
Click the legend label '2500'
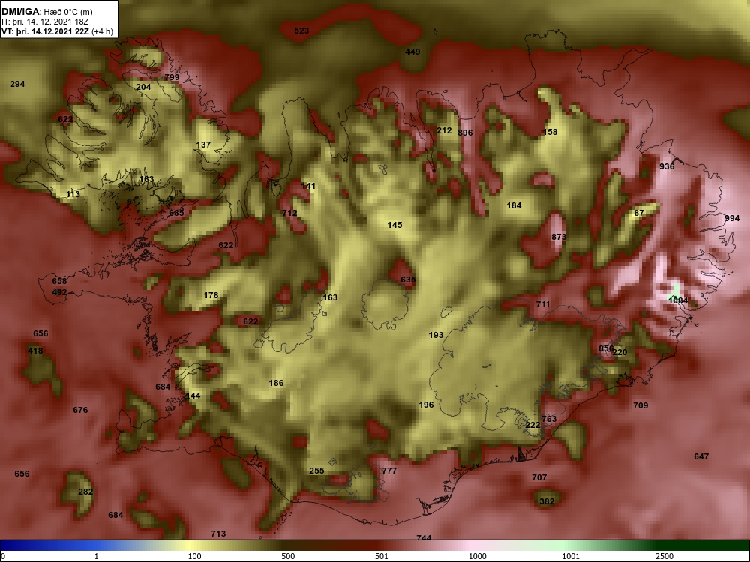[664, 556]
